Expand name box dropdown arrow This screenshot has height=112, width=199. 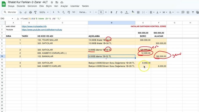tap(12, 19)
